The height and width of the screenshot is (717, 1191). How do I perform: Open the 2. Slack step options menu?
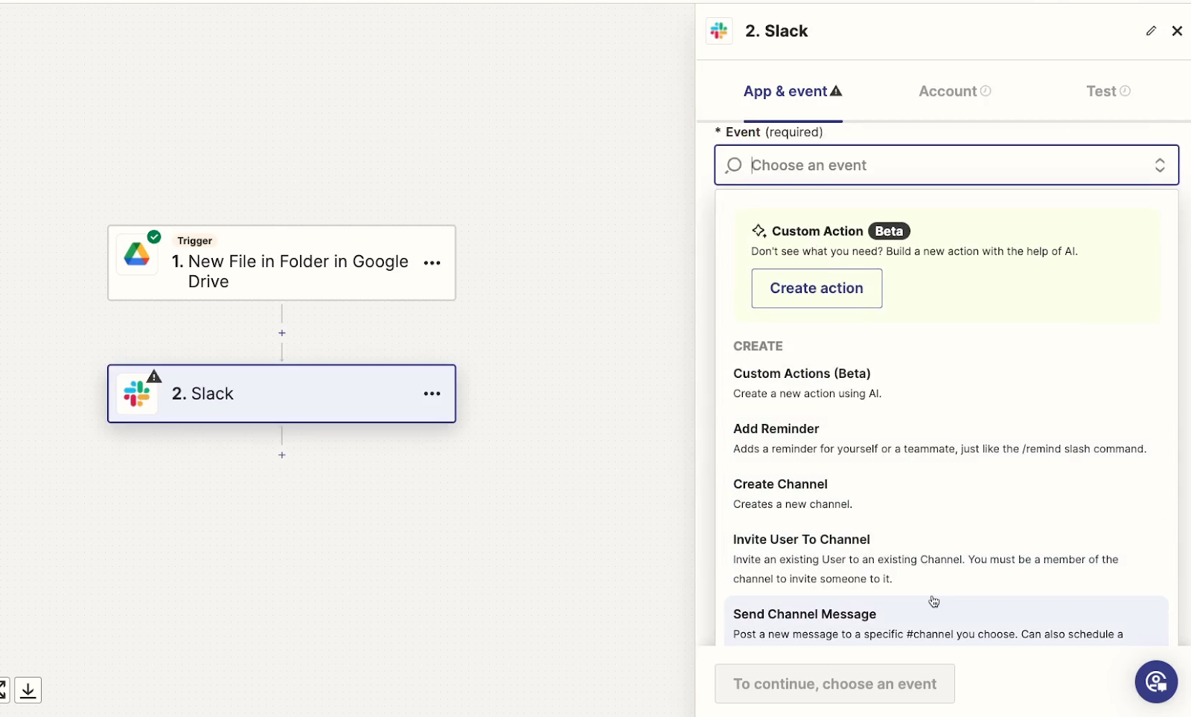(432, 393)
